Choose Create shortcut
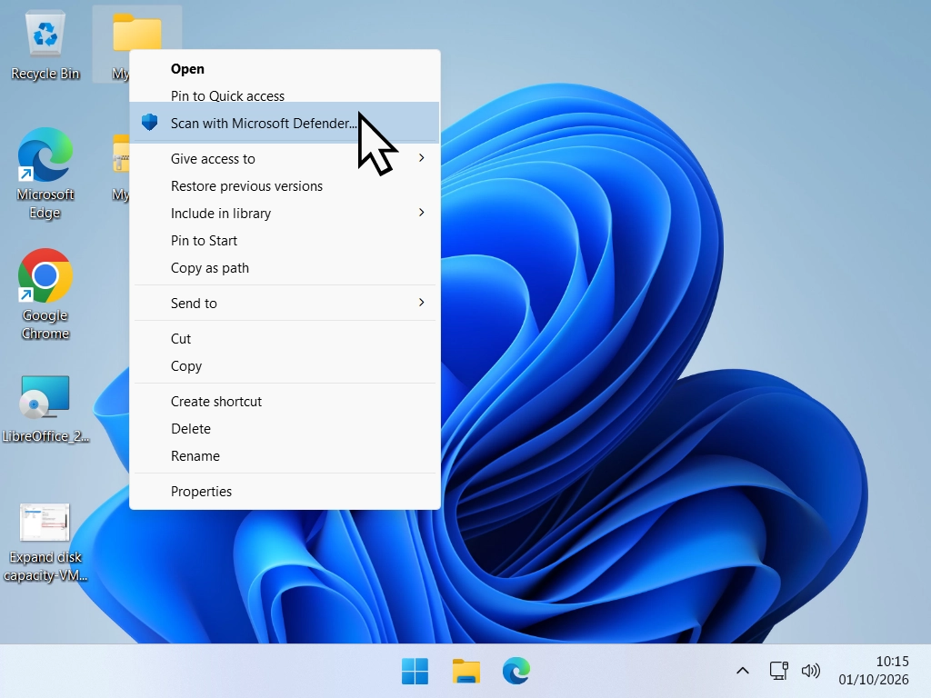Image resolution: width=931 pixels, height=698 pixels. point(285,402)
